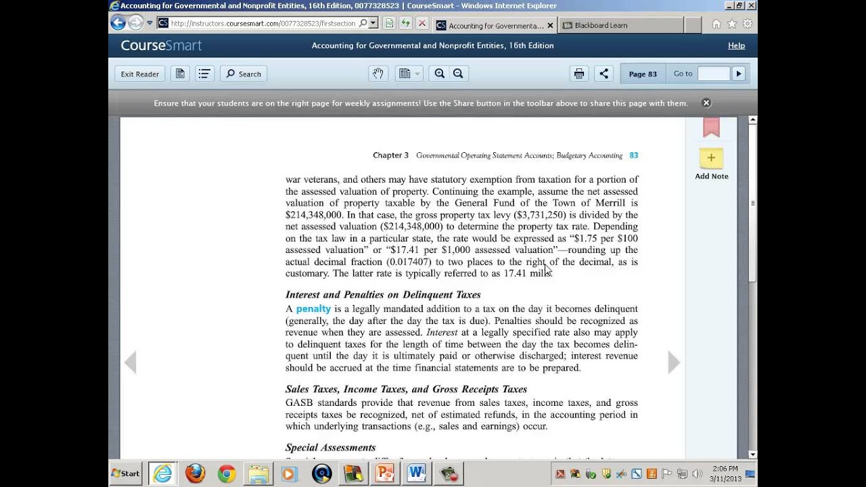Dismiss the share-page notification banner

pos(706,103)
